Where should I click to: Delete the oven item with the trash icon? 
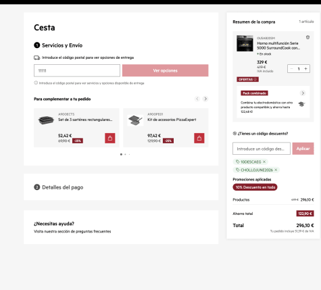pos(307,37)
